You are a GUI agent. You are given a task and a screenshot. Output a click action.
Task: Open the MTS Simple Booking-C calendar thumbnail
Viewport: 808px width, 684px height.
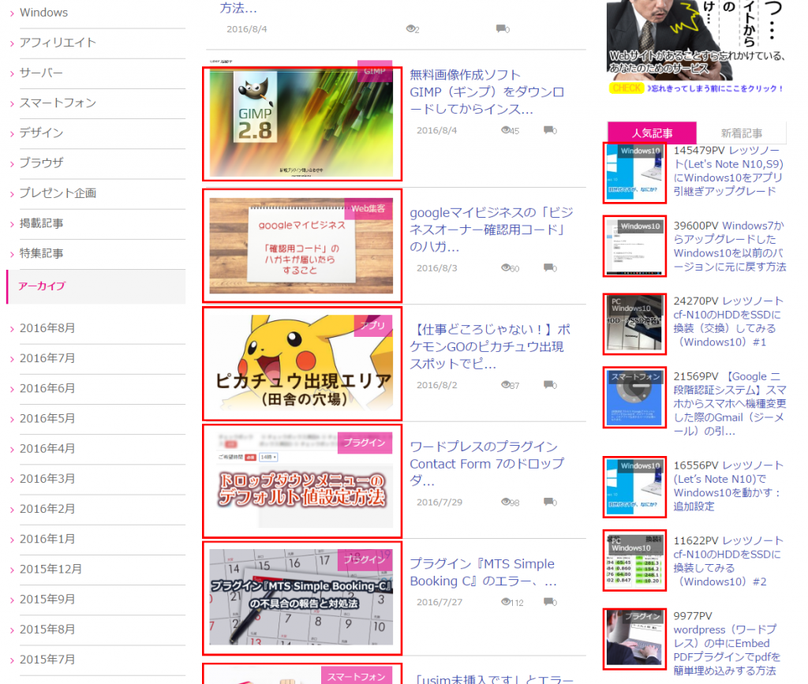pos(301,597)
